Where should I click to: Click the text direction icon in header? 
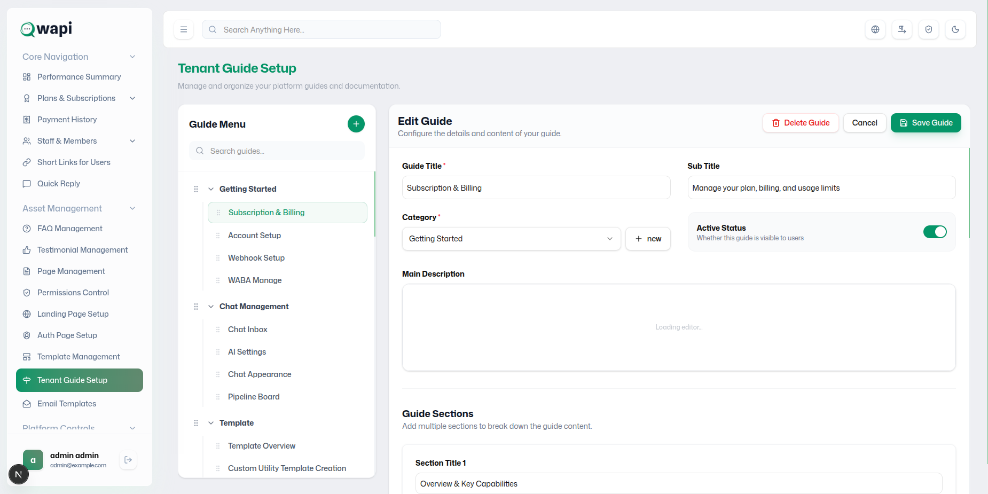point(902,29)
